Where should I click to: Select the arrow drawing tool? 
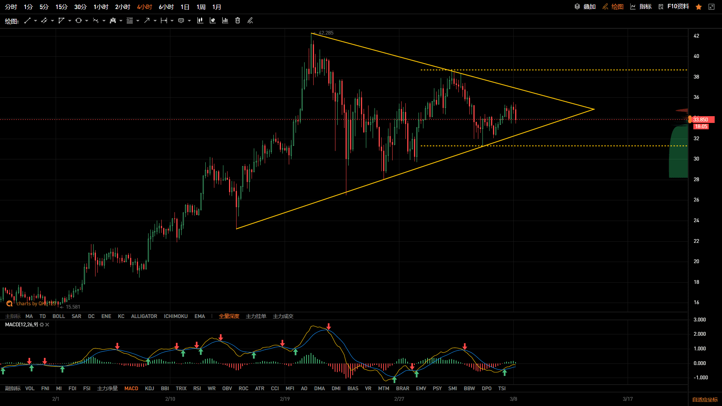click(x=147, y=21)
